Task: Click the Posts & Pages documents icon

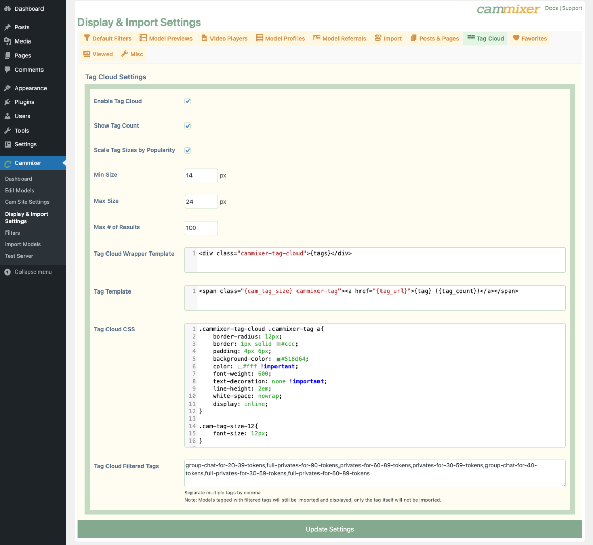Action: 414,38
